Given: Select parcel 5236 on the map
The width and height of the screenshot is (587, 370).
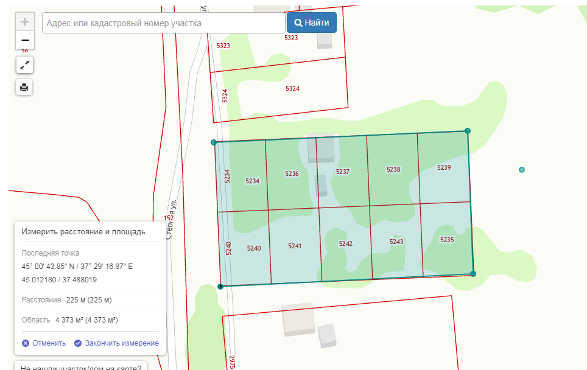Looking at the screenshot, I should [x=292, y=174].
